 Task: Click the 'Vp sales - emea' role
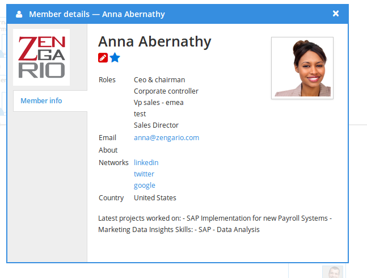coord(158,103)
